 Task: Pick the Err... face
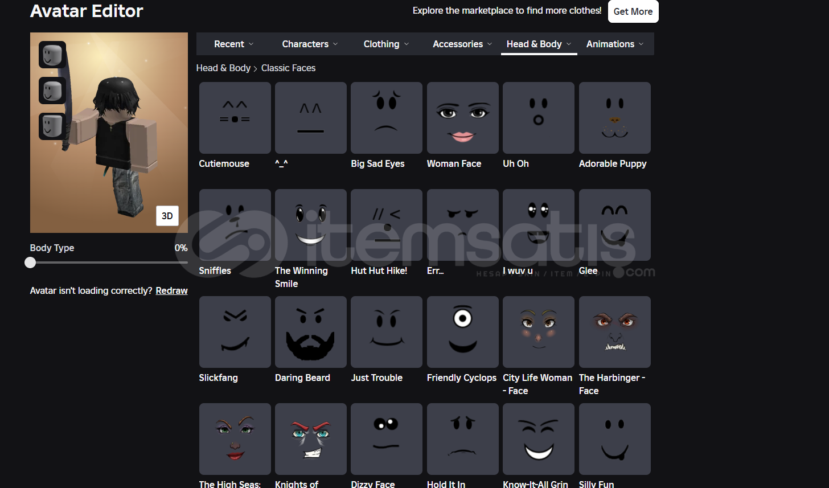click(x=462, y=225)
